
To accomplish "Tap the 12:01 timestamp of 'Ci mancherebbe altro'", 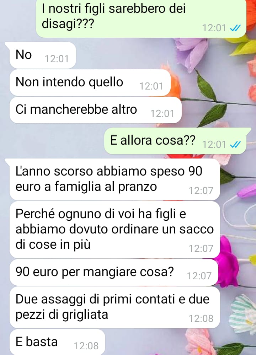I will [162, 114].
